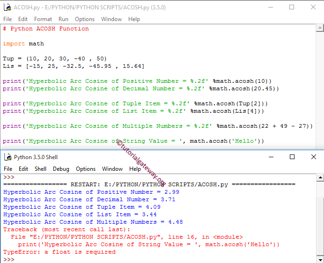
Task: Click the IDLE icon in ACOSH.py title bar
Action: pos(7,7)
